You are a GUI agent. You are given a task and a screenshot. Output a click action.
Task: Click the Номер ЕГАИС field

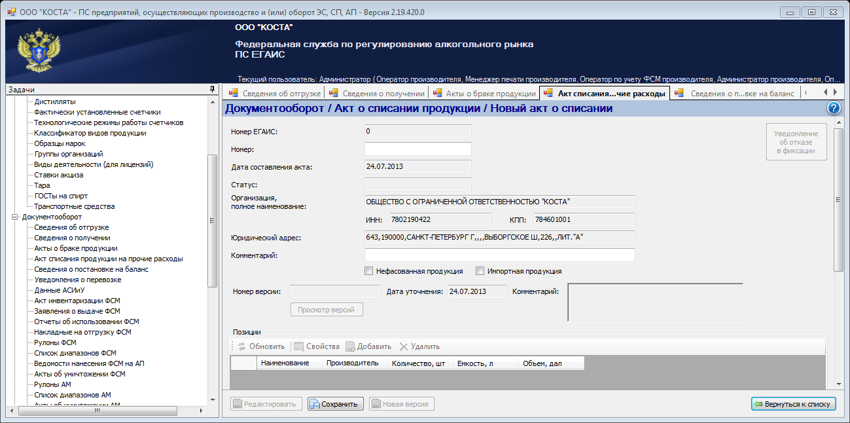point(418,132)
